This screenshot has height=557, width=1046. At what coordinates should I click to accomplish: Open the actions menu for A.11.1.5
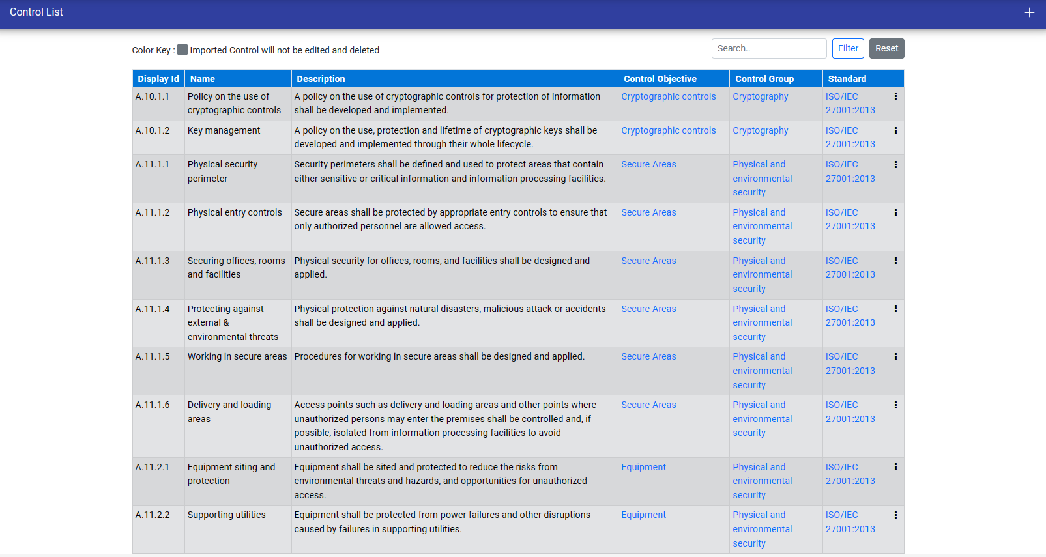pyautogui.click(x=895, y=357)
